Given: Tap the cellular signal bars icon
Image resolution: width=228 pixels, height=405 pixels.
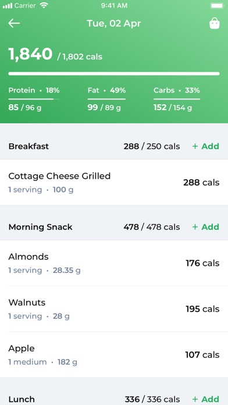Looking at the screenshot, I should (x=8, y=6).
